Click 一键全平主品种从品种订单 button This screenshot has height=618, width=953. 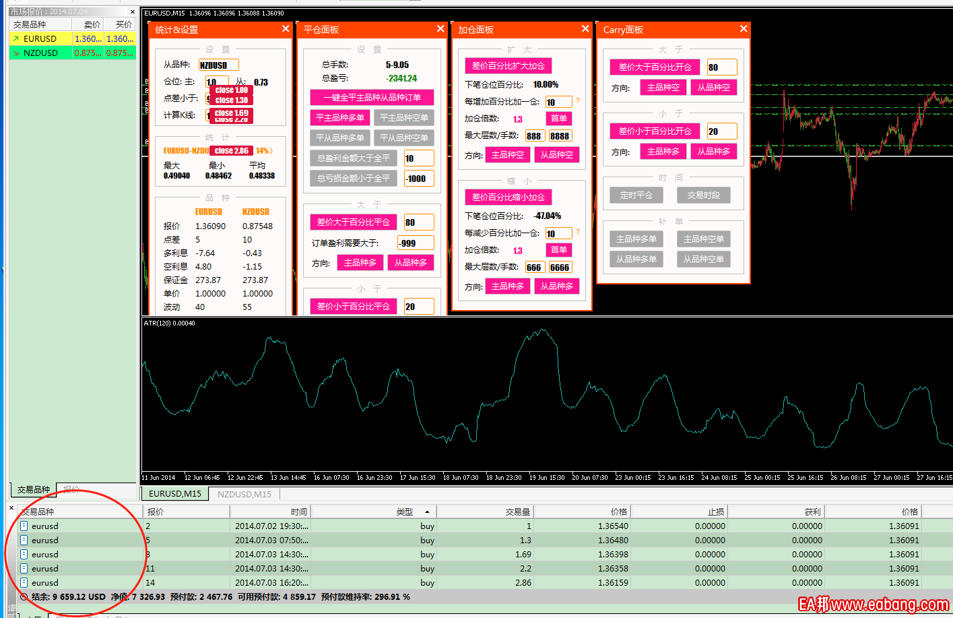[372, 98]
